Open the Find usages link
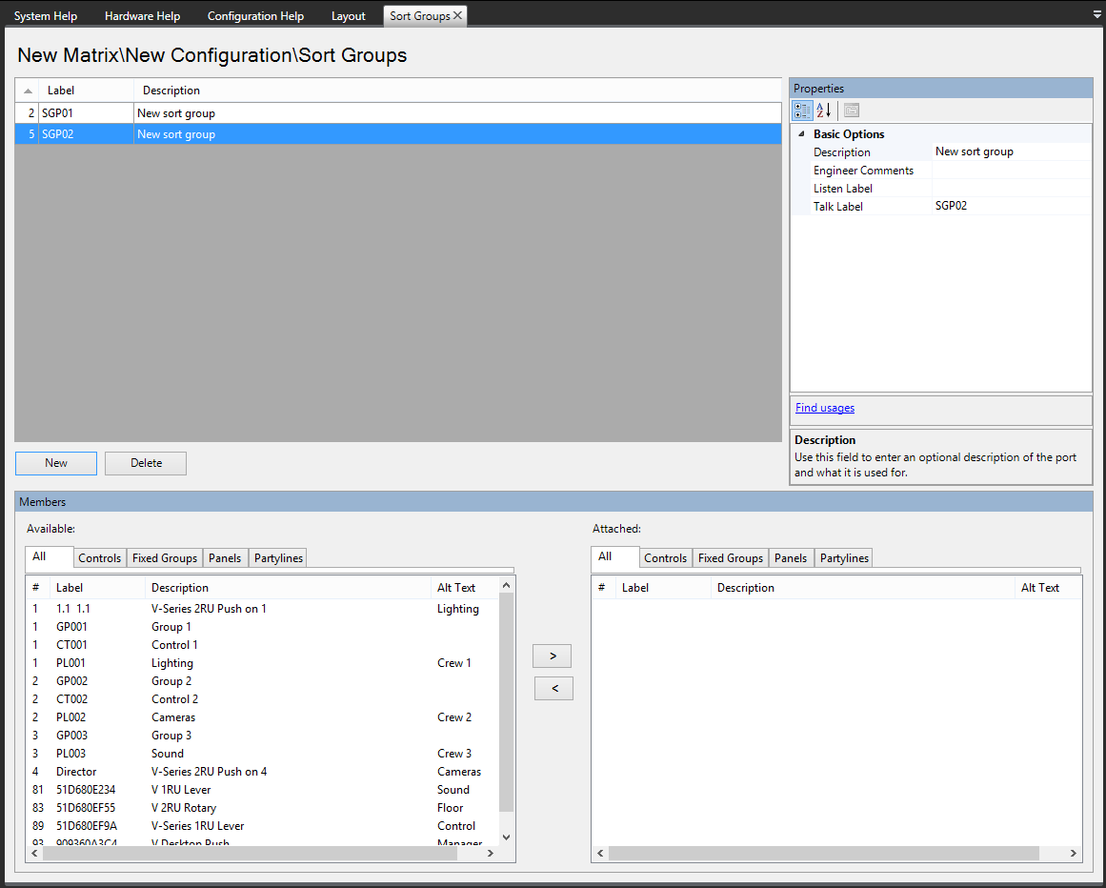Screen dimensions: 1106x888 click(x=825, y=408)
